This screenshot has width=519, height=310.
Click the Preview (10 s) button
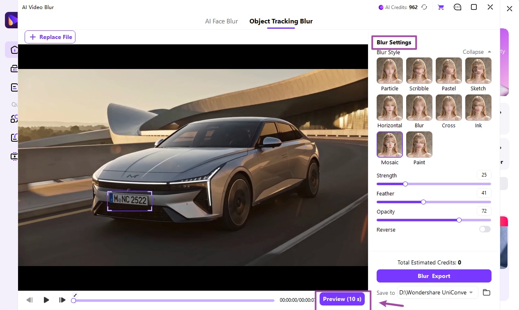pyautogui.click(x=342, y=299)
